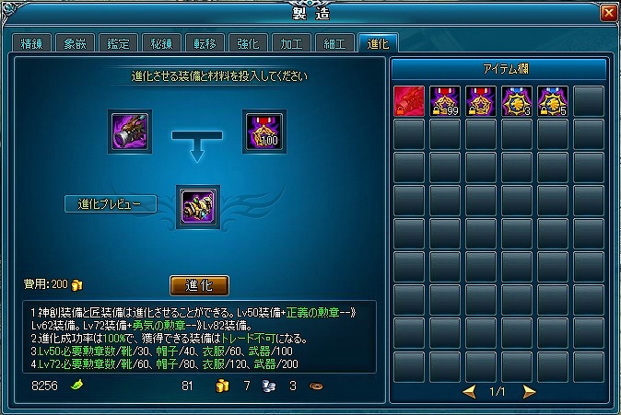Viewport: 621px width, 415px height.
Task: Go to previous inventory page arrow
Action: point(469,392)
